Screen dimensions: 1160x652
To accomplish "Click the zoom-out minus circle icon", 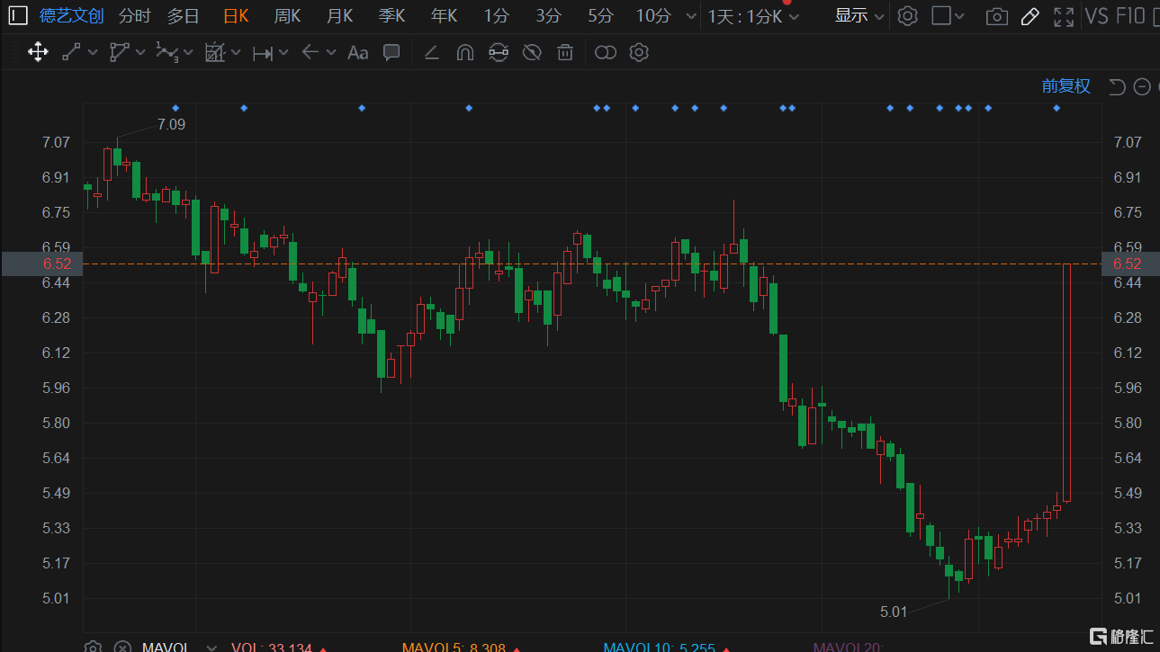I will click(x=1142, y=86).
